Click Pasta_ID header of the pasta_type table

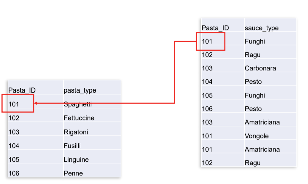tap(22, 90)
